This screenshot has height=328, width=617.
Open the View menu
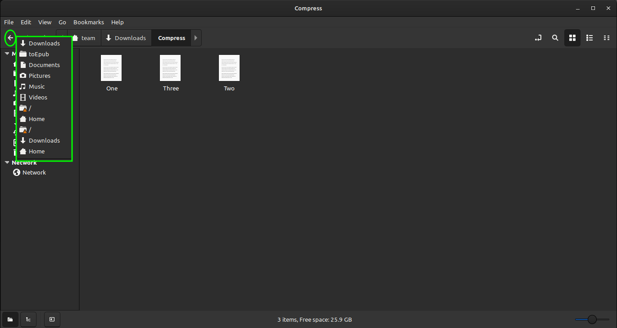(45, 22)
